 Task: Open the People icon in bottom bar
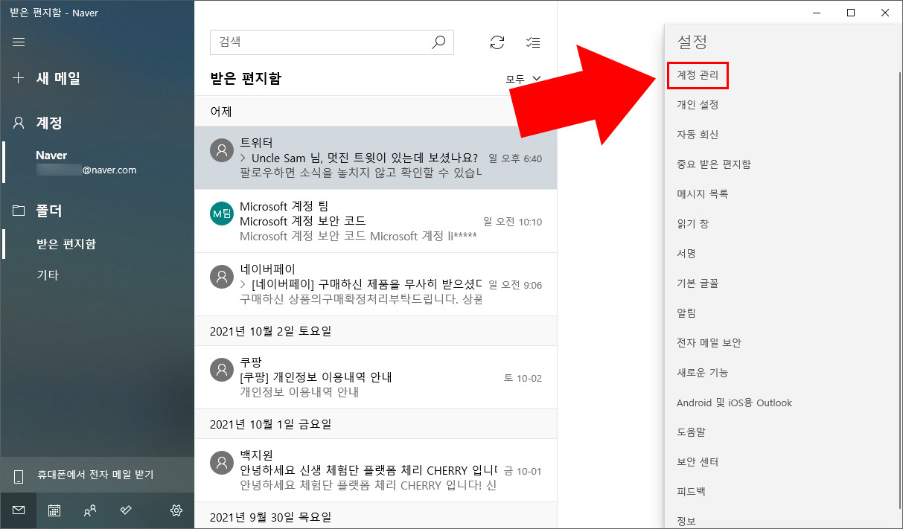pos(90,510)
